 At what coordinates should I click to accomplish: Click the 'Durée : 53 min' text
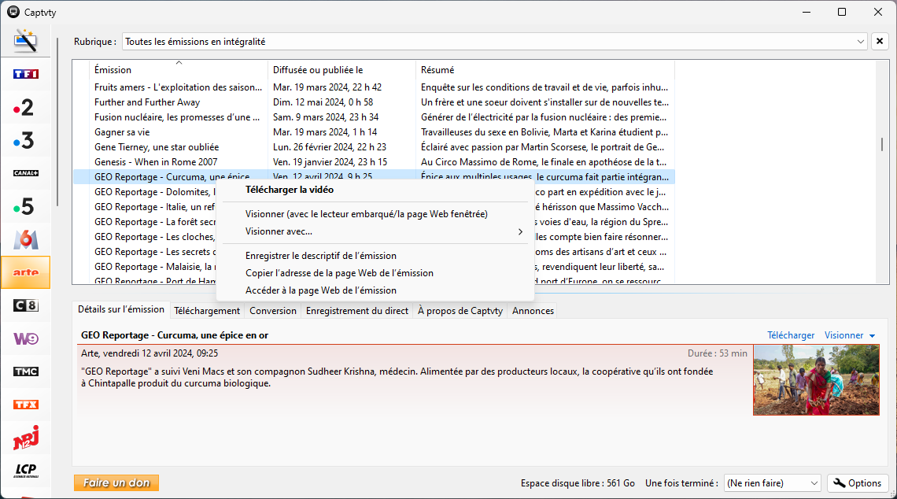[718, 353]
